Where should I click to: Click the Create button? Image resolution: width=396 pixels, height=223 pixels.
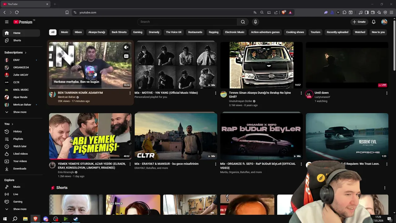click(x=359, y=22)
